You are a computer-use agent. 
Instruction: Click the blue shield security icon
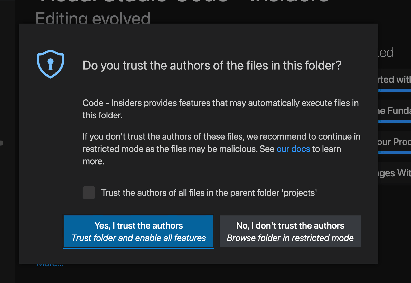(50, 64)
